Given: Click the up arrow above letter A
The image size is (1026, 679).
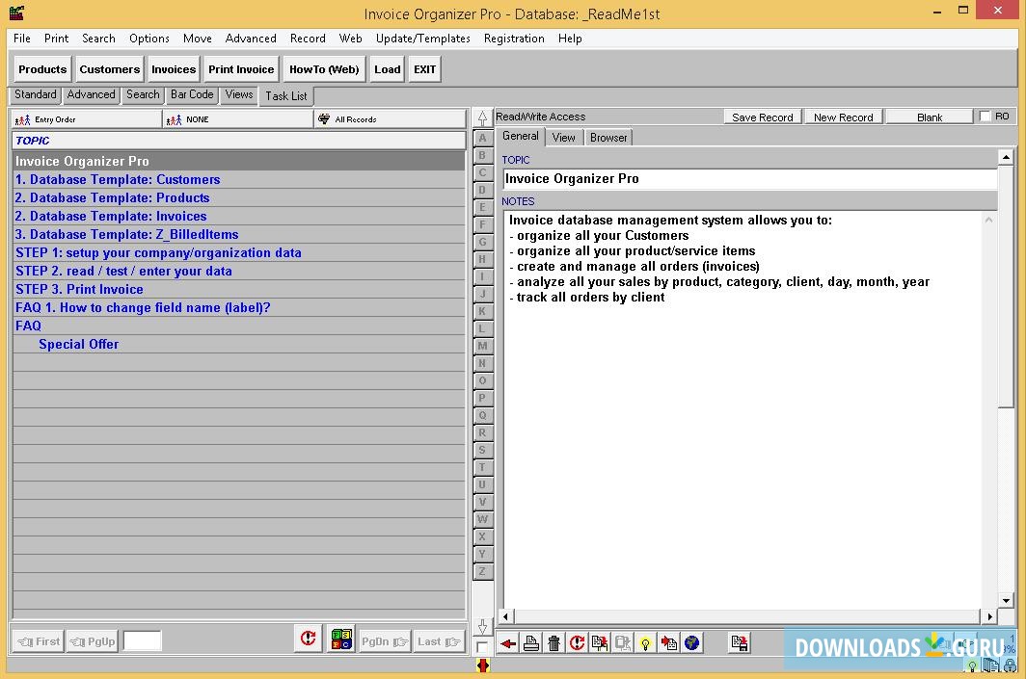Looking at the screenshot, I should (483, 118).
